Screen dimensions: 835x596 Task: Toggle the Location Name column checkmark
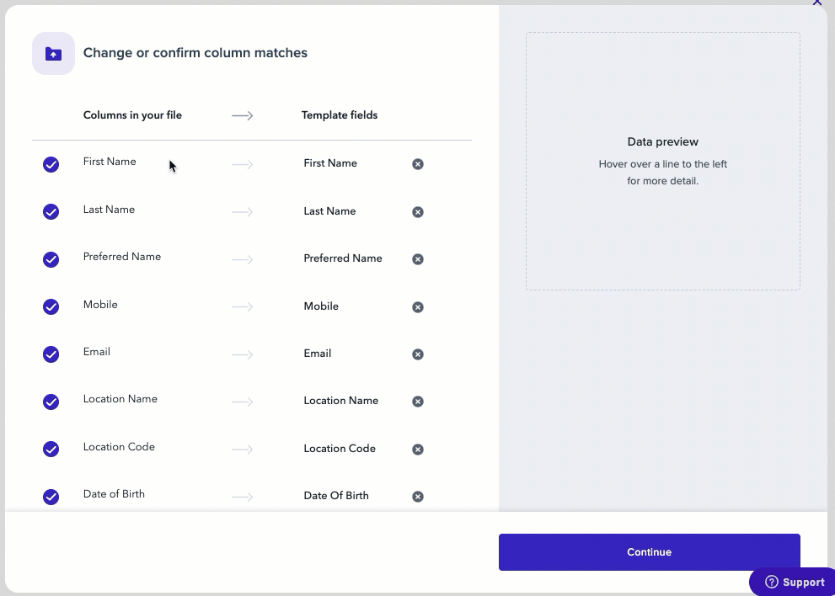pyautogui.click(x=51, y=402)
